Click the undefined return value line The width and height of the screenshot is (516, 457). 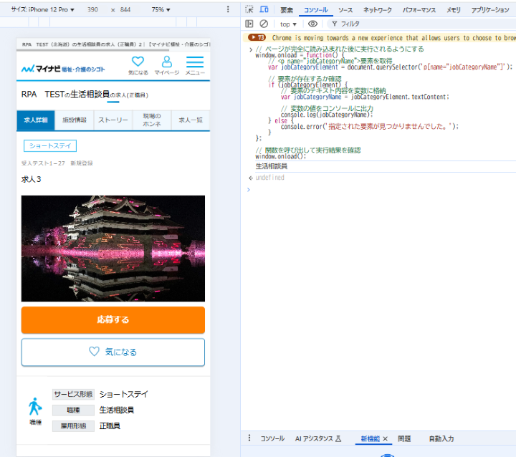pyautogui.click(x=270, y=178)
